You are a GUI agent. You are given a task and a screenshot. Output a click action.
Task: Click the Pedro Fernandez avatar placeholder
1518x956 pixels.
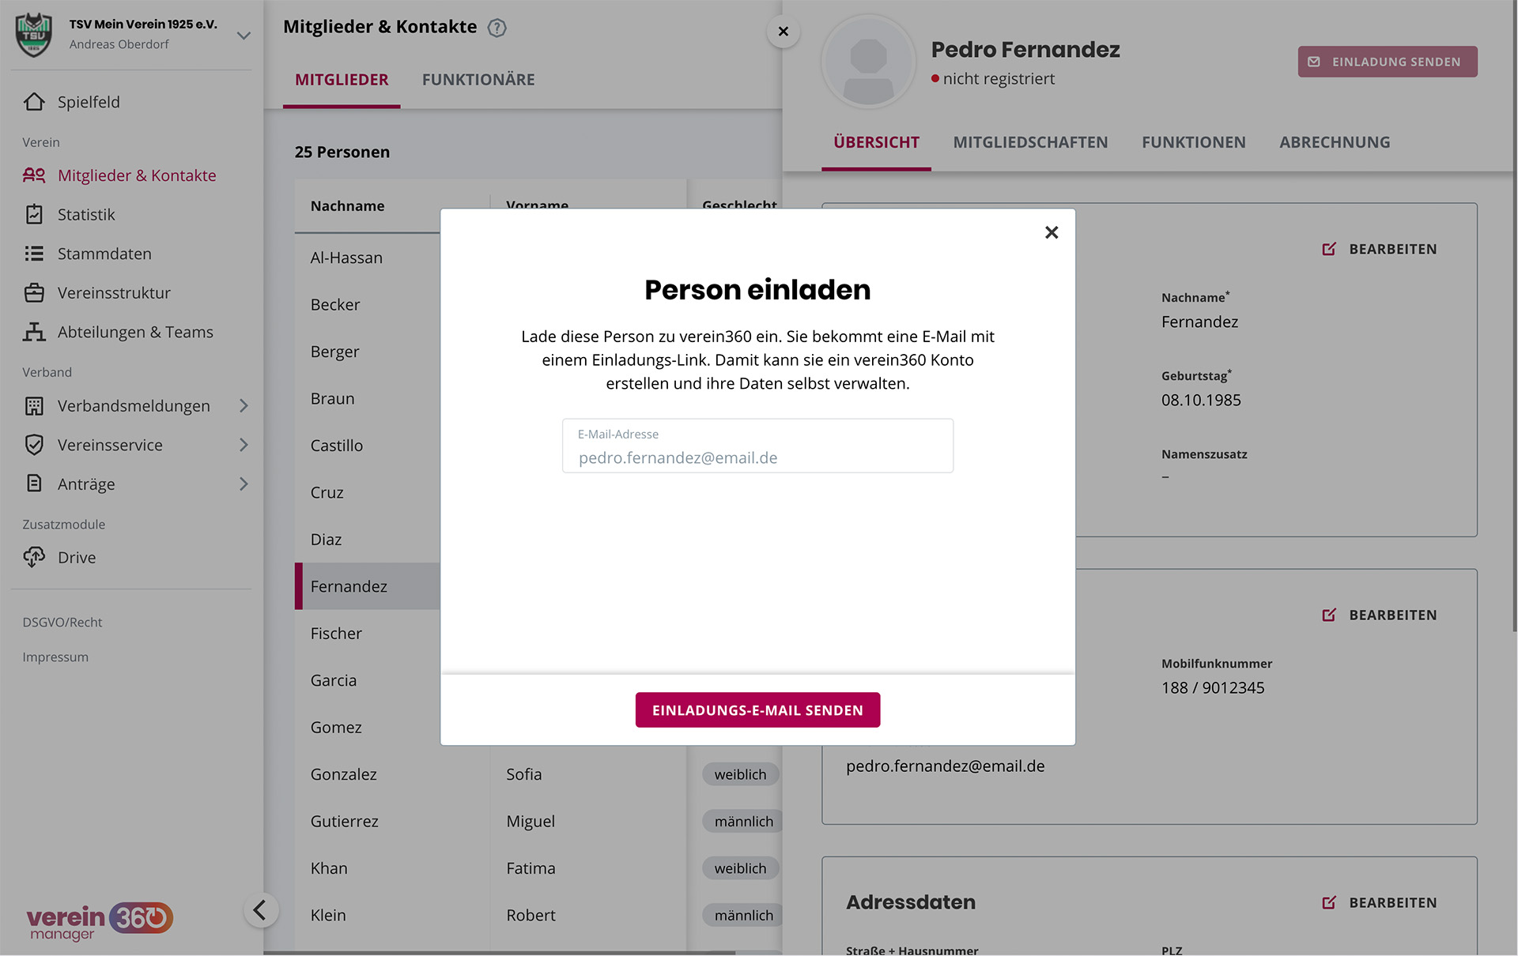point(868,62)
